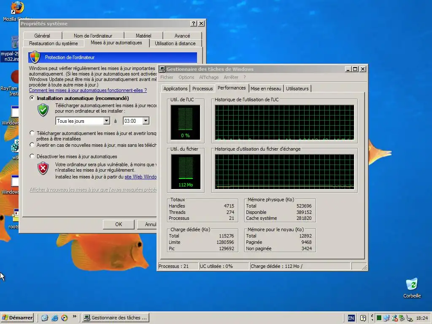Screen dimensions: 432x324
Task: Open the Applications tab in Task Manager
Action: tap(175, 89)
